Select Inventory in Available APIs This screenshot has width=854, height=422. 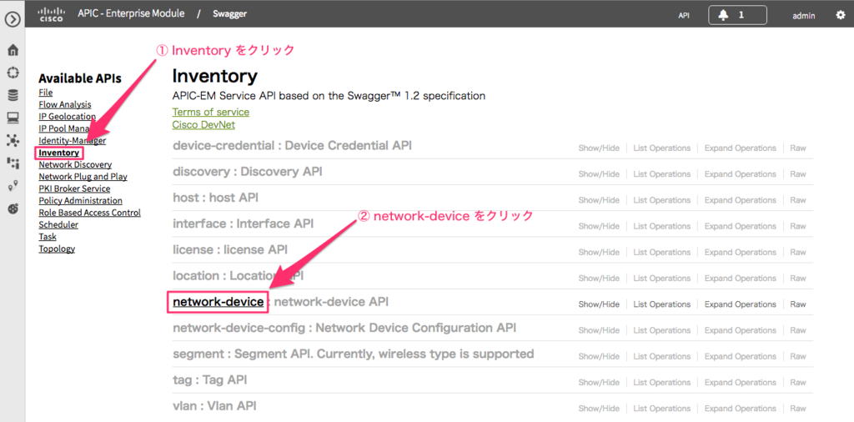(x=59, y=153)
